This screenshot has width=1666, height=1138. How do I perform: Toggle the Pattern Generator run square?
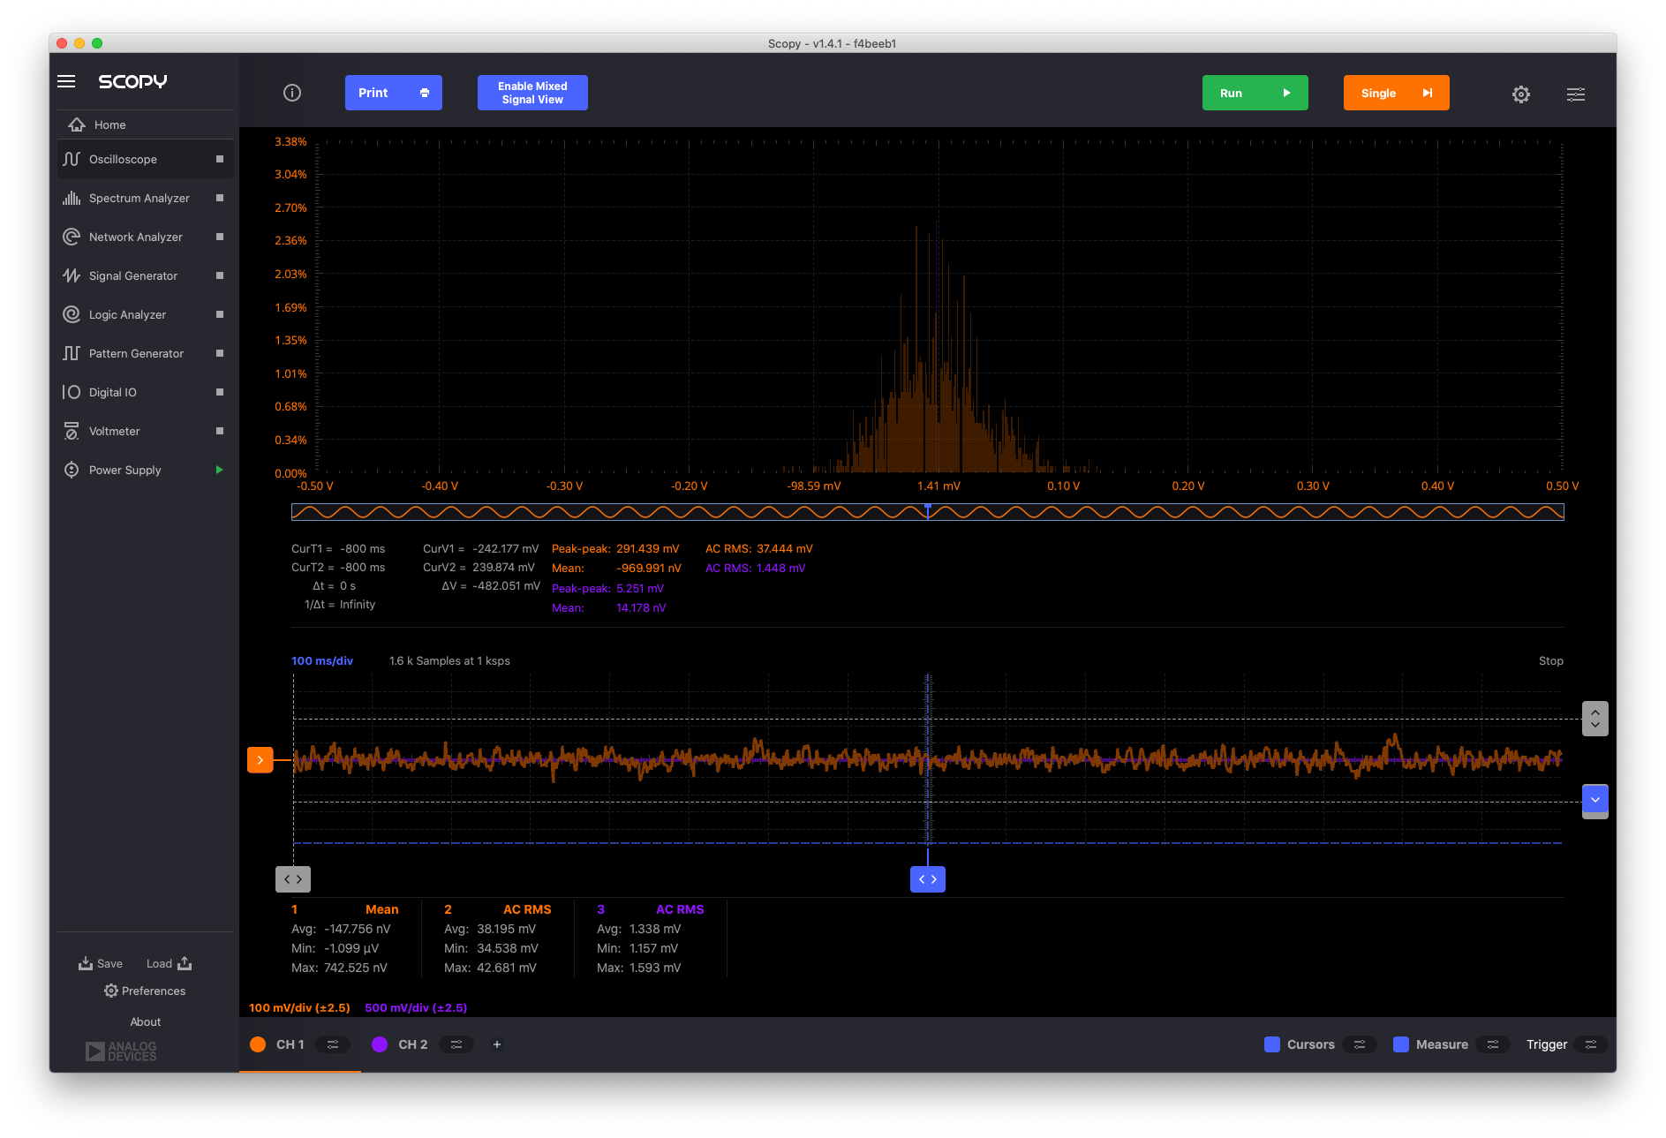point(220,353)
